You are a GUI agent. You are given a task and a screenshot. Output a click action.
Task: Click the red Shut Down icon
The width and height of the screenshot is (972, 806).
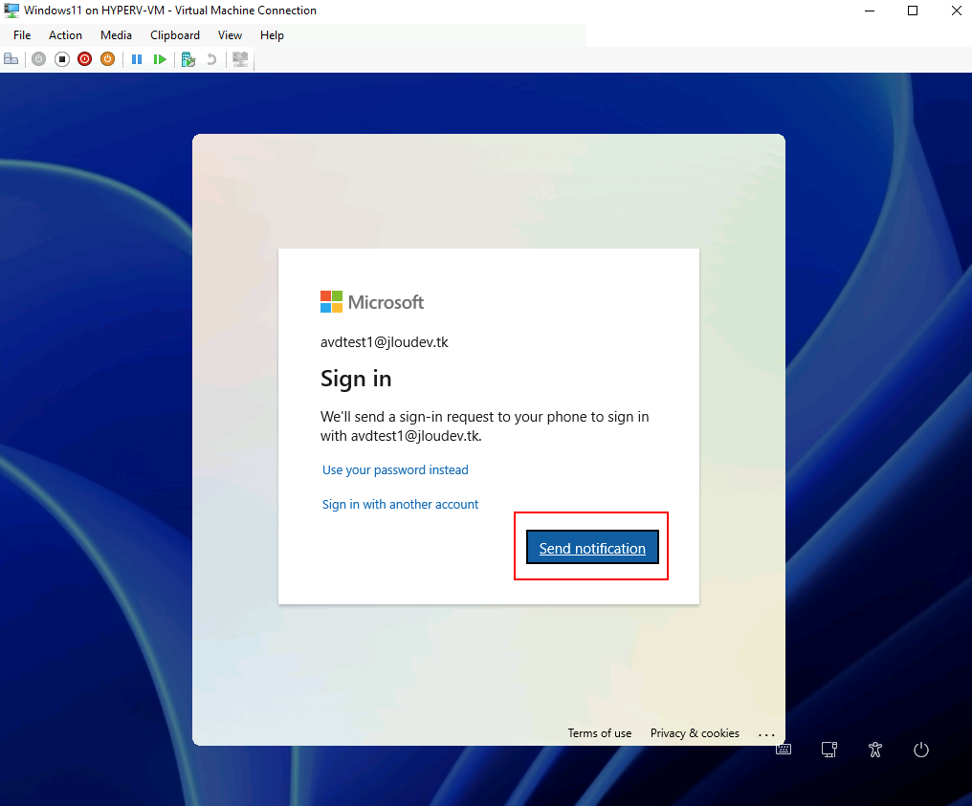(x=85, y=59)
